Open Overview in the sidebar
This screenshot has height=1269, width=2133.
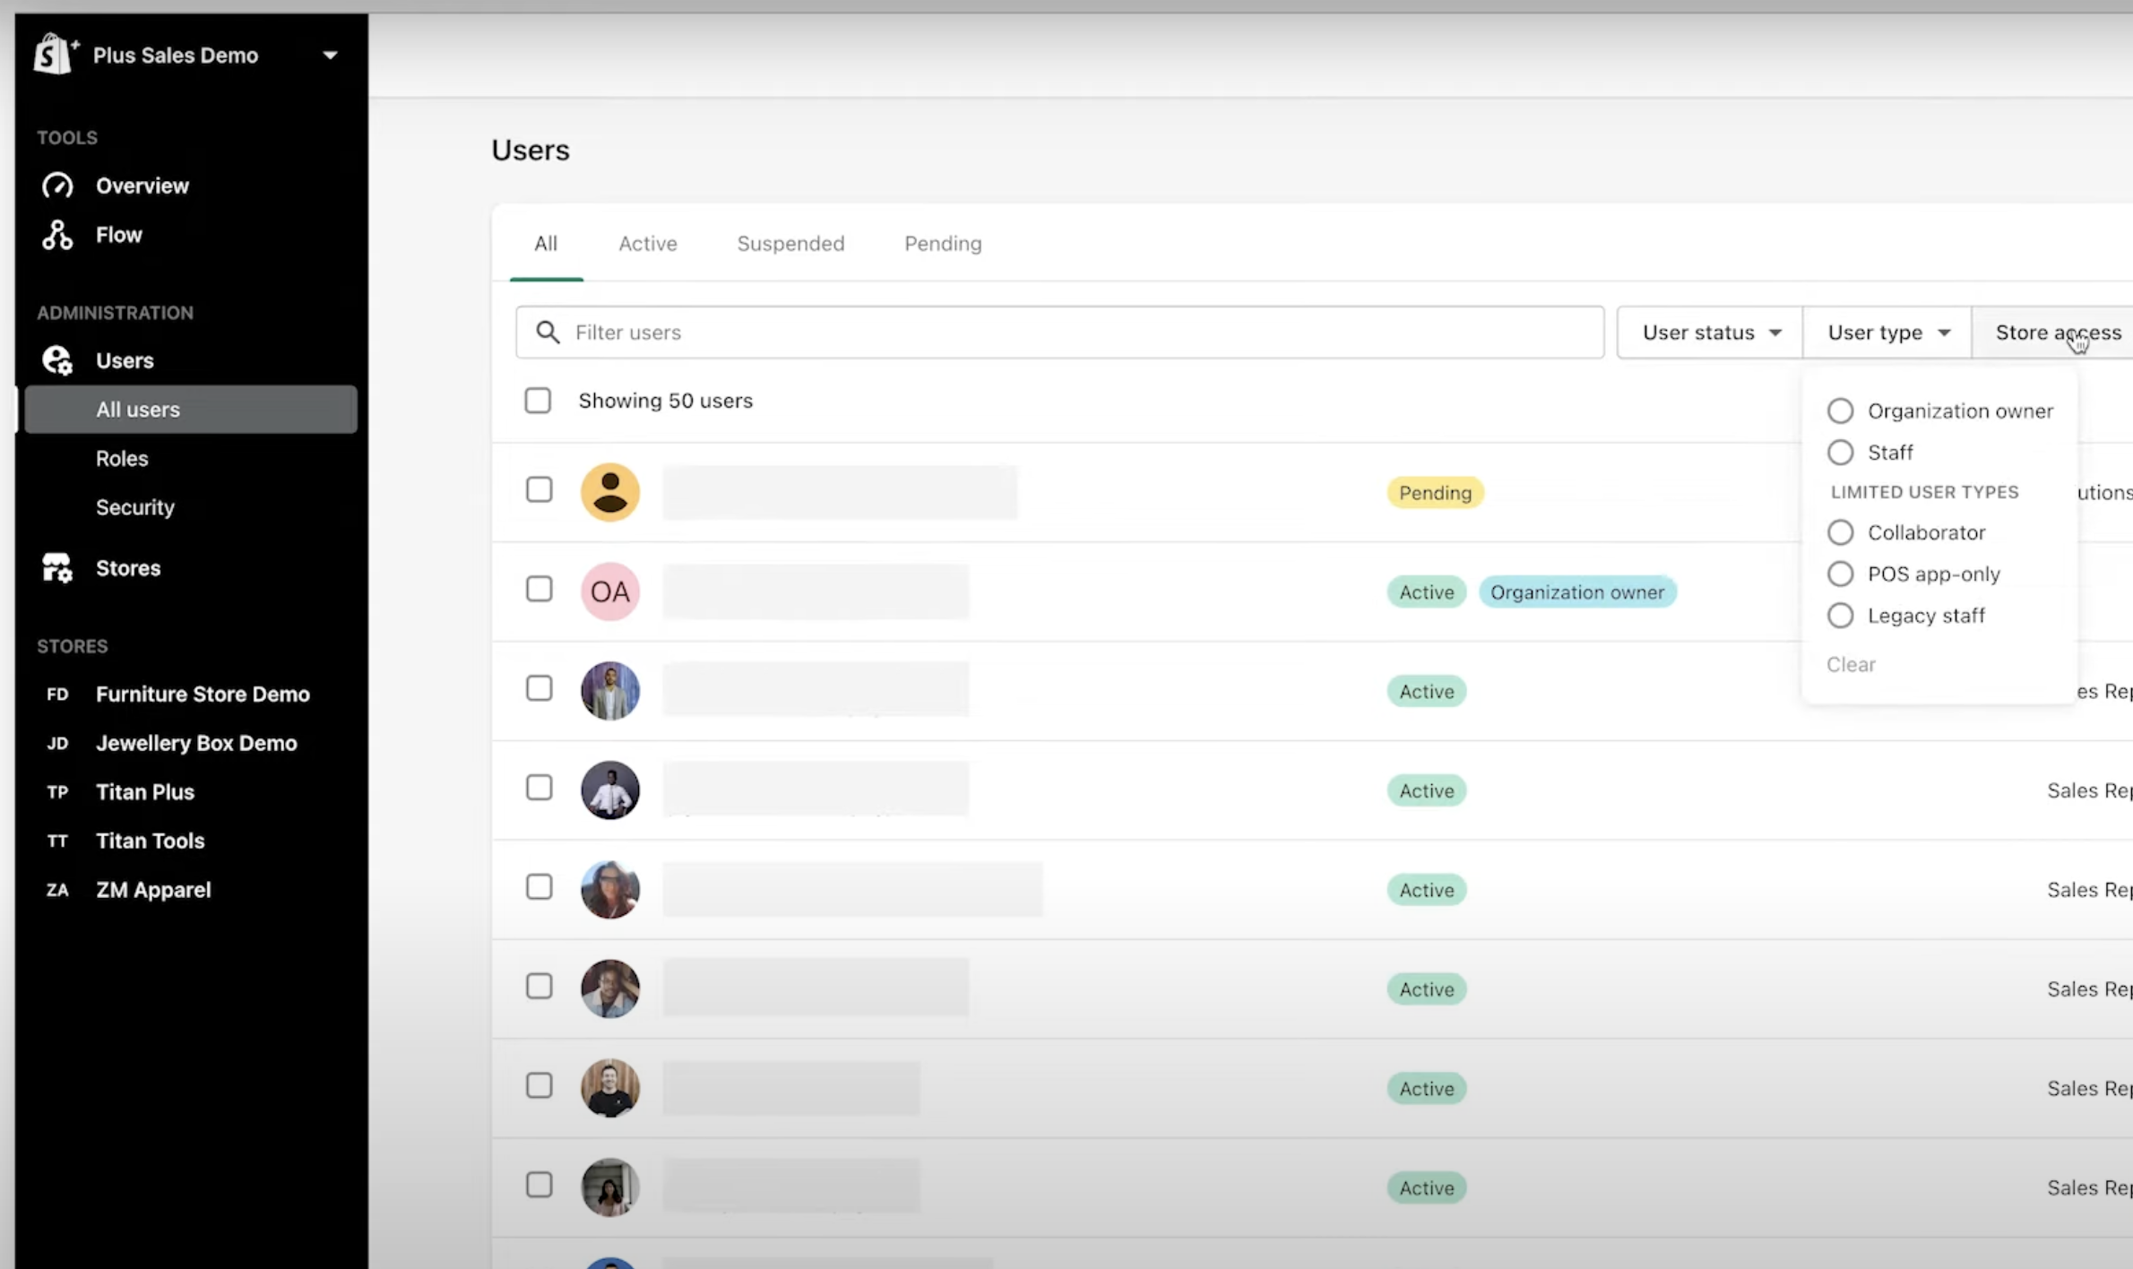(142, 186)
